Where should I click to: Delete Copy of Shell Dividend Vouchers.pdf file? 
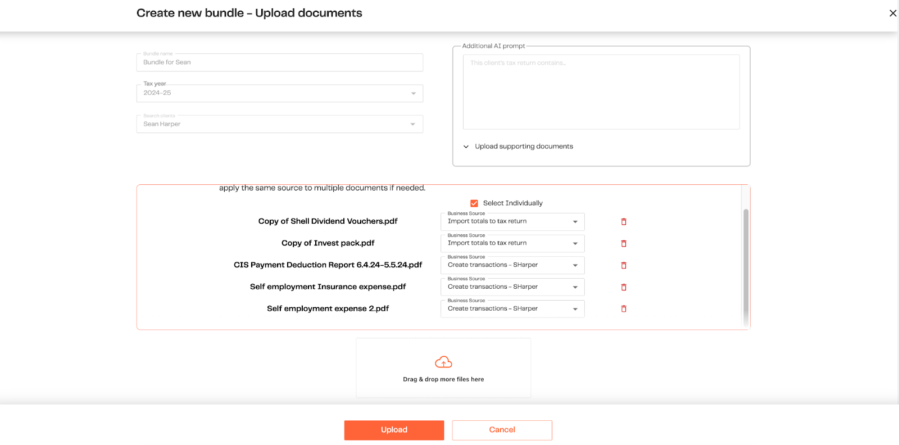(624, 222)
